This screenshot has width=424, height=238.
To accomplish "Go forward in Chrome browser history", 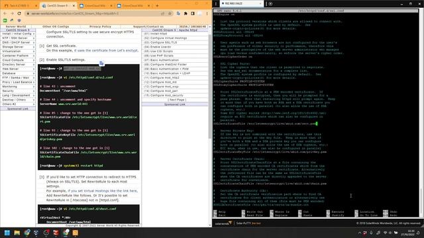I will tap(12, 13).
